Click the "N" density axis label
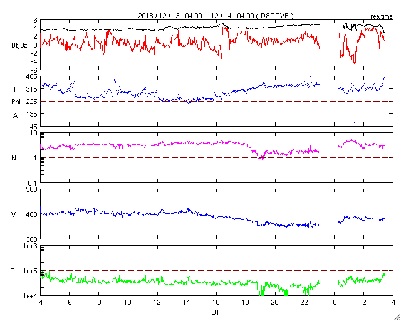This screenshot has height=321, width=401. (14, 158)
